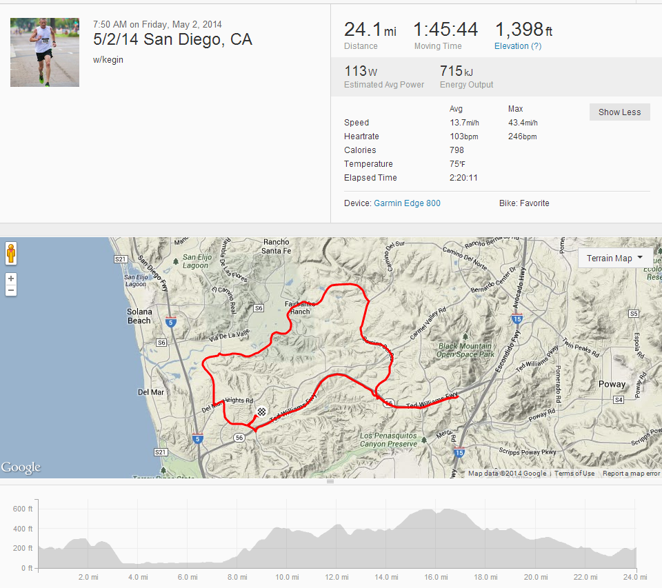The height and width of the screenshot is (588, 662).
Task: Zoom in the map with plus
Action: tap(11, 278)
